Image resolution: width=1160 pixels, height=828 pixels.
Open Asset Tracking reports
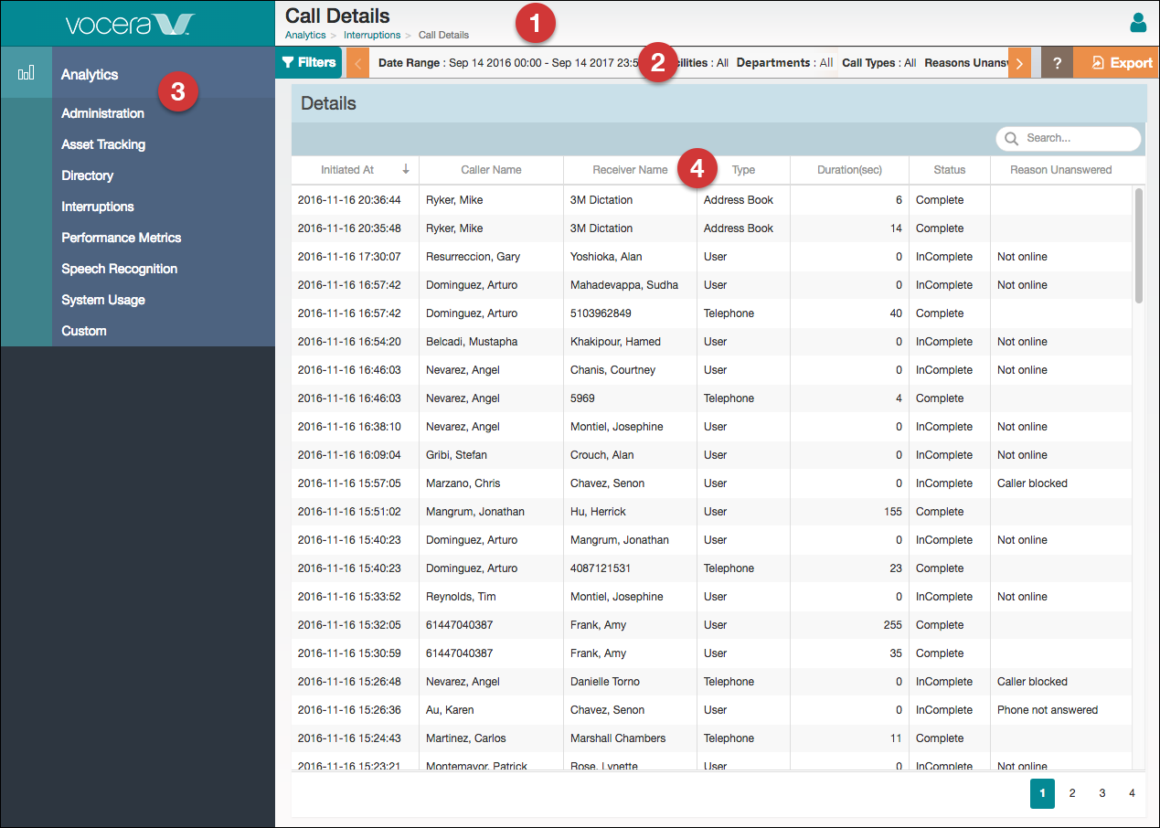(103, 144)
